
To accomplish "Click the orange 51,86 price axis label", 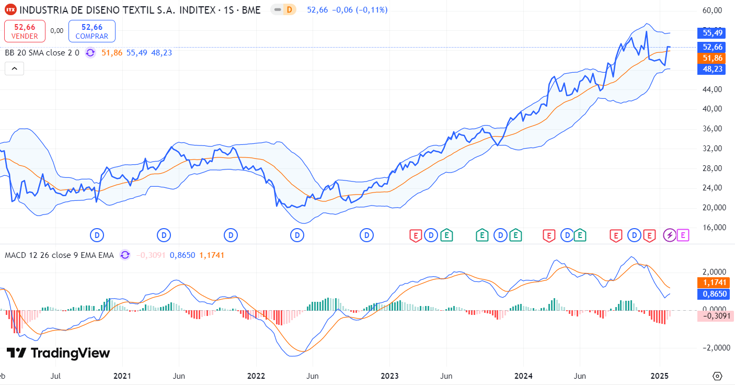I will (x=713, y=58).
